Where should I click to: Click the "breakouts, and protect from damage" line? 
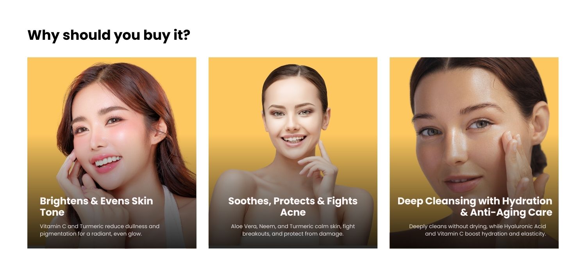coord(293,234)
